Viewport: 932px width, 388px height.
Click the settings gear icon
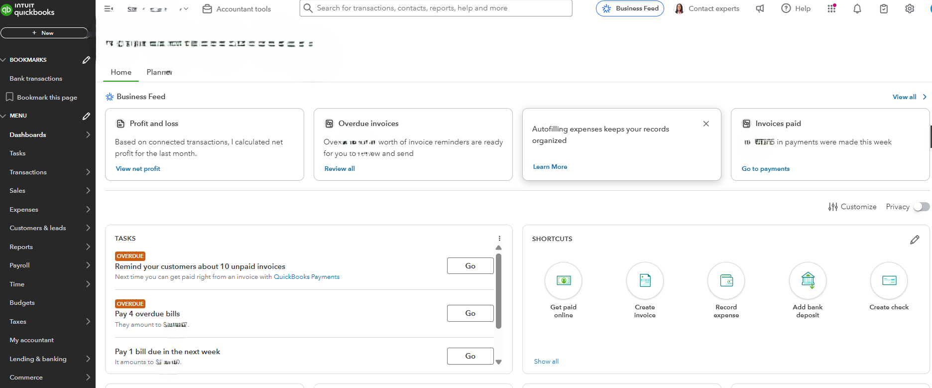point(910,8)
